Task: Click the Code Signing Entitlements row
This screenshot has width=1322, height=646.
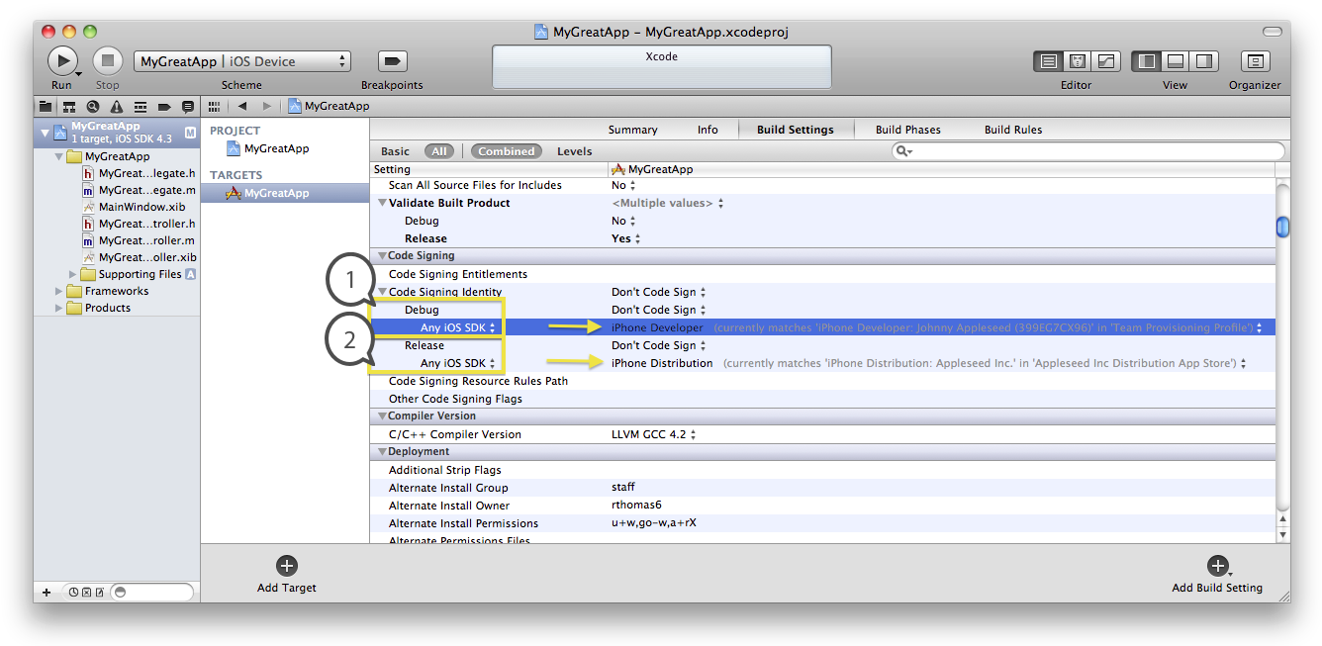Action: [823, 274]
